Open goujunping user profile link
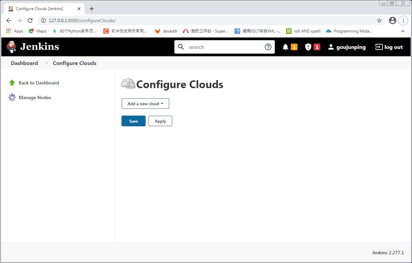This screenshot has width=412, height=263. [x=351, y=47]
